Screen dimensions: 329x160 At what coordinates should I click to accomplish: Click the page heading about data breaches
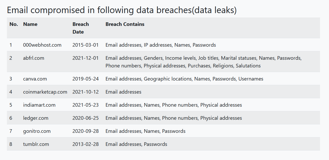pos(122,10)
